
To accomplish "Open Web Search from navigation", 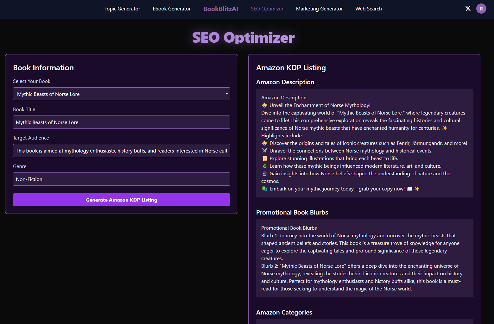I will 369,9.
